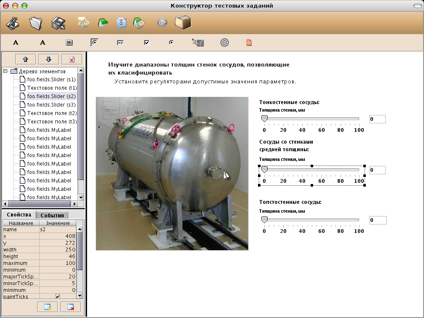Select the single radio button tool
Viewport: 424px width, 318px height.
pyautogui.click(x=171, y=43)
